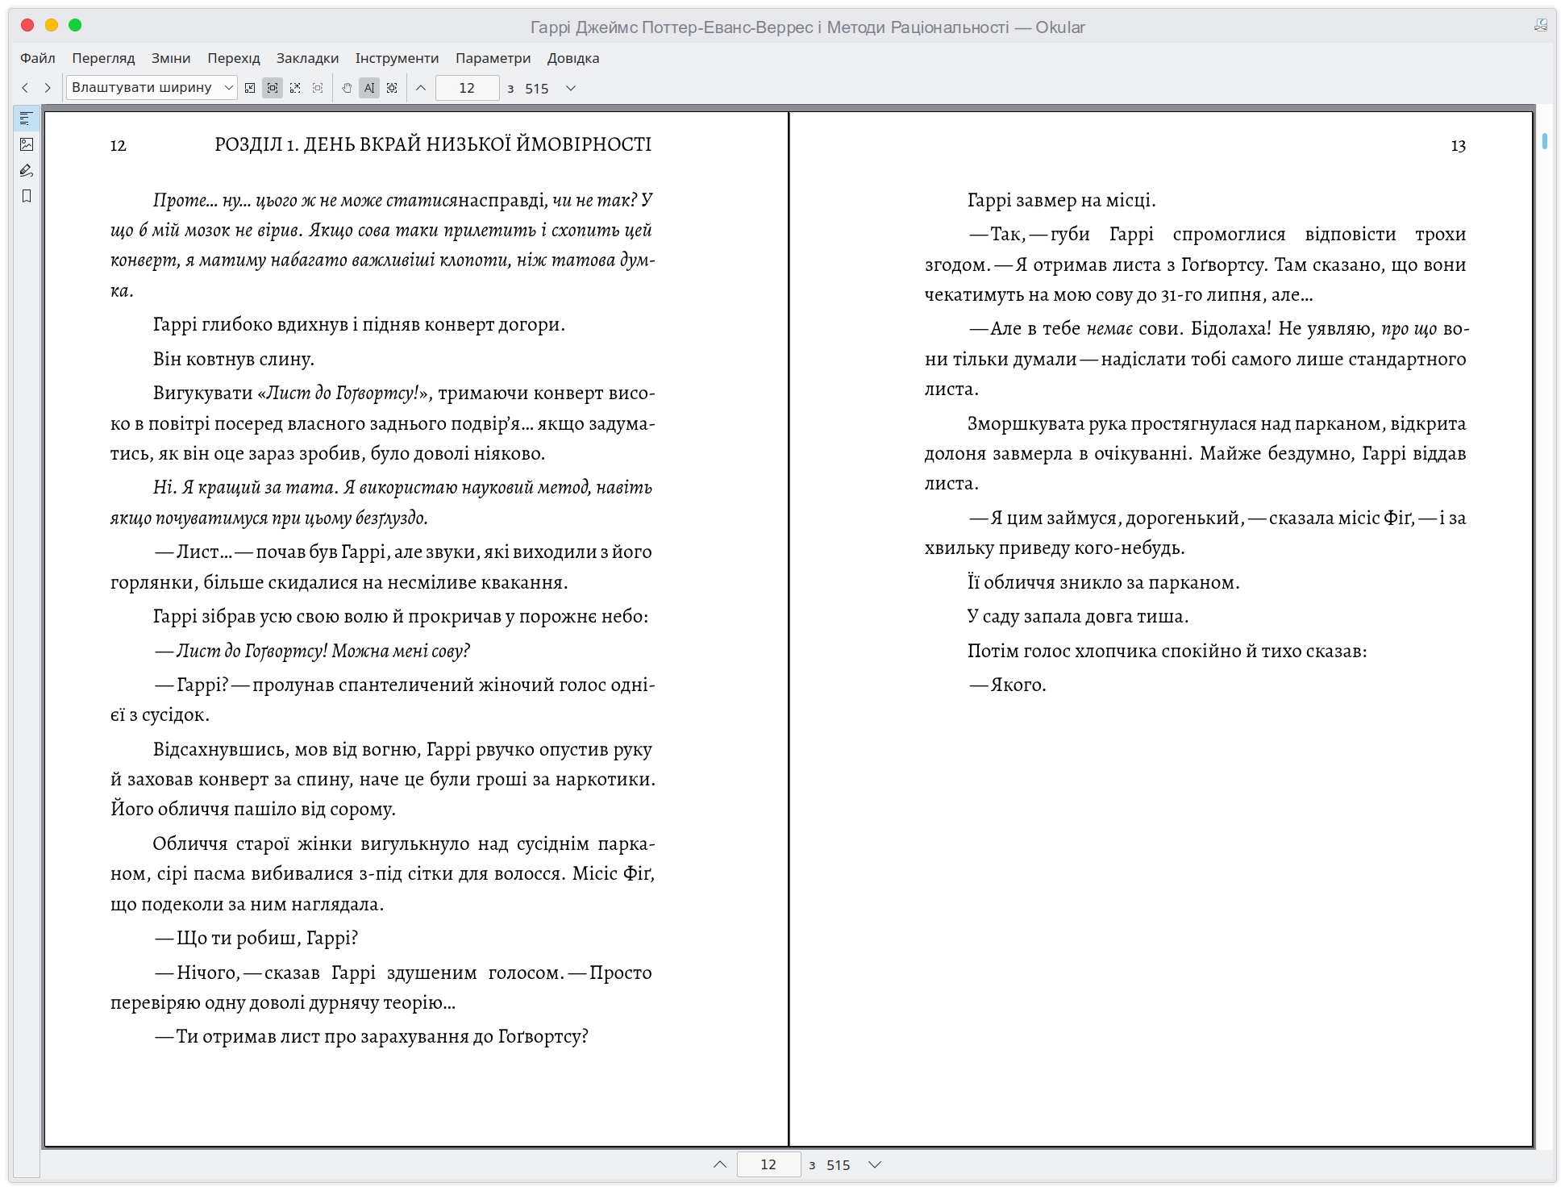Screen dimensions: 1565x1191
Task: Open the Reviews annotations panel
Action: pos(27,170)
